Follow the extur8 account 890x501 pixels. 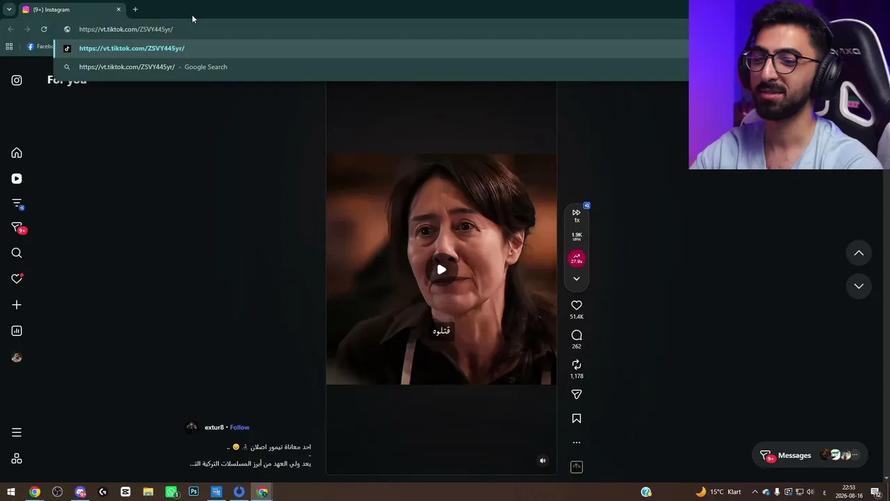[x=240, y=427]
